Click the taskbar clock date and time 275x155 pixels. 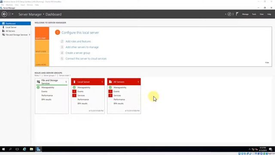point(263,149)
